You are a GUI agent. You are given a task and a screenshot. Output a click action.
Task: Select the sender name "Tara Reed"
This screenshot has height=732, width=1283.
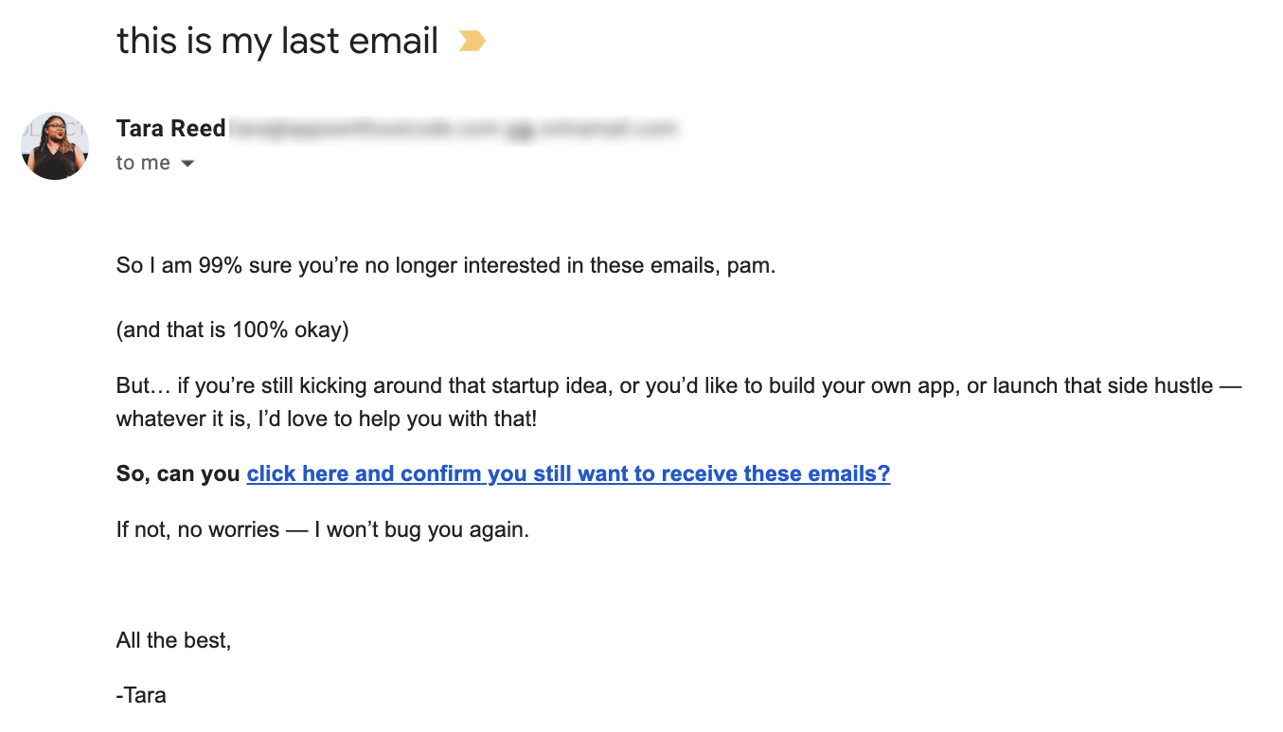[x=170, y=128]
